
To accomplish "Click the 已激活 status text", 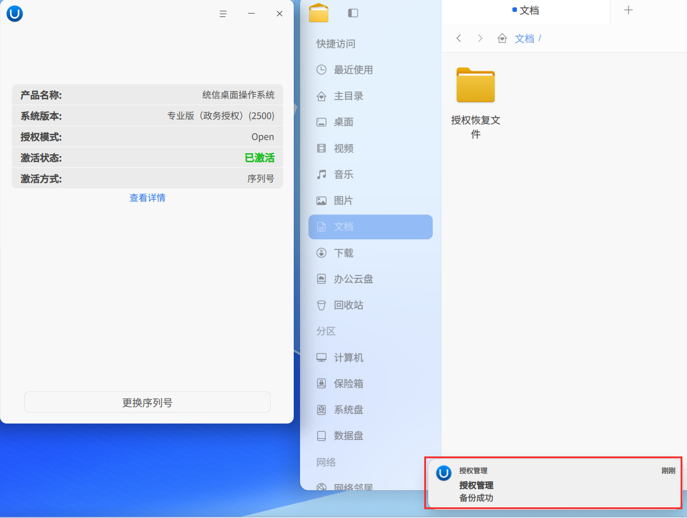I will pyautogui.click(x=259, y=158).
